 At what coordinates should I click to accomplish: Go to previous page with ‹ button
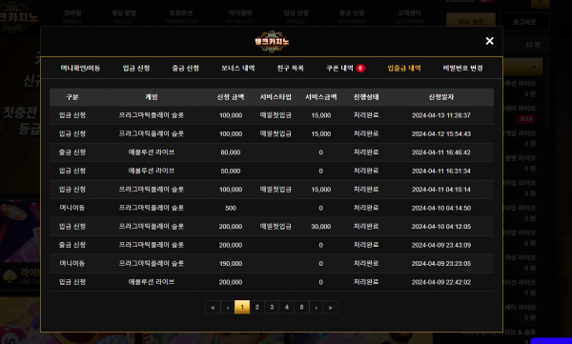point(228,307)
